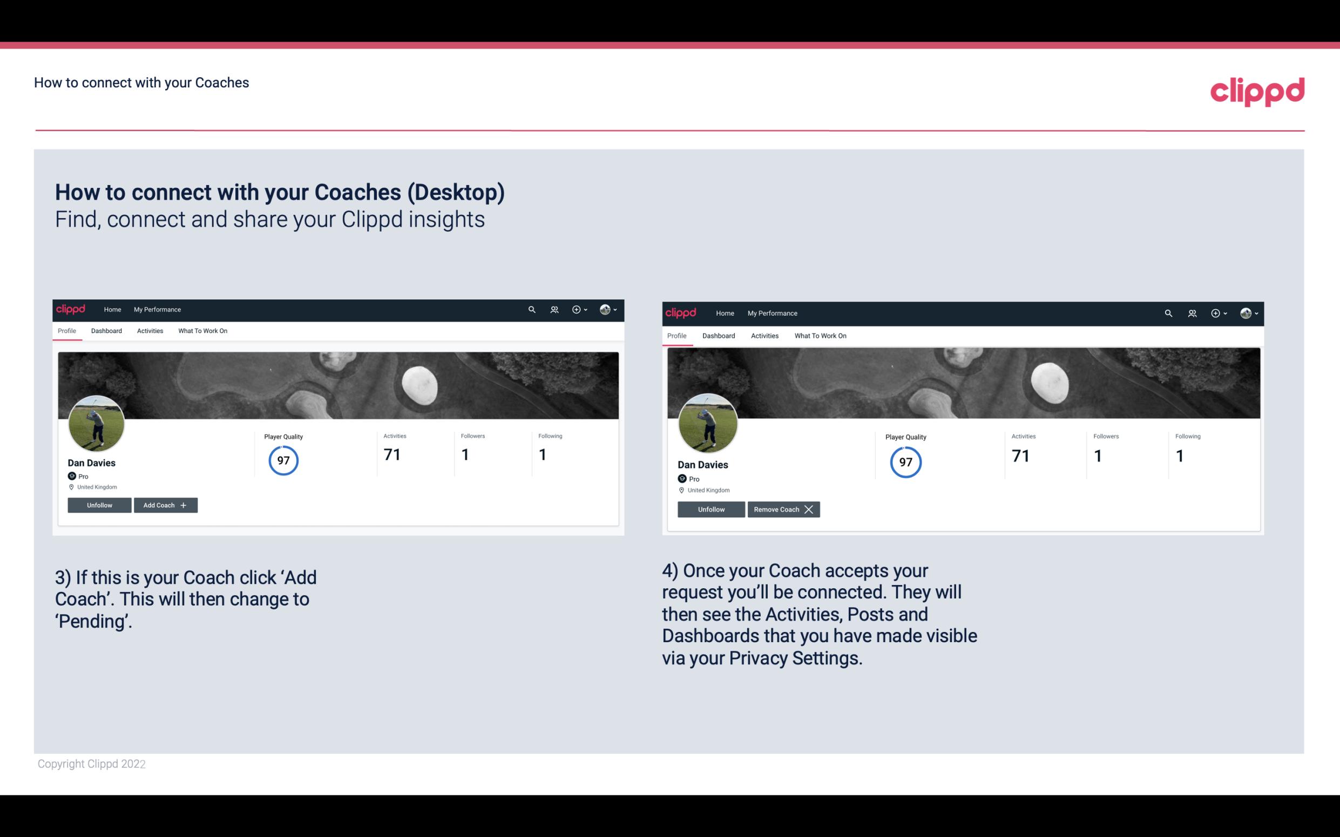This screenshot has height=837, width=1340.
Task: Click the search icon in right screenshot
Action: [x=1168, y=312]
